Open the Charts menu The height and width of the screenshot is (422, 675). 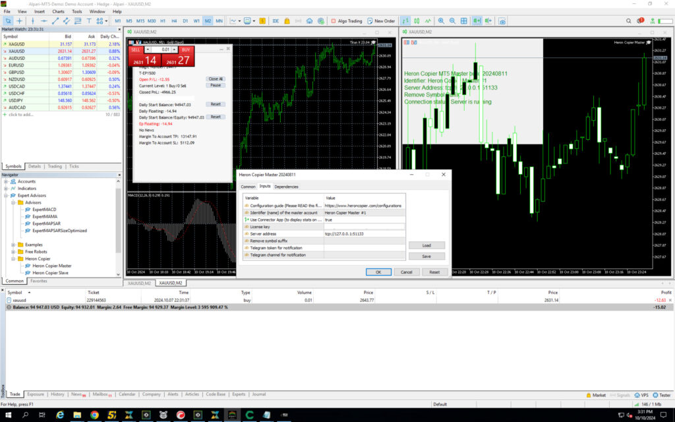[58, 12]
